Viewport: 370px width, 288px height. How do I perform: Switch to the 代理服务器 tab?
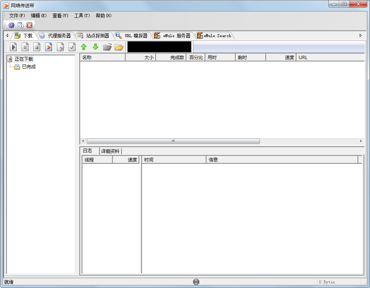pos(59,36)
